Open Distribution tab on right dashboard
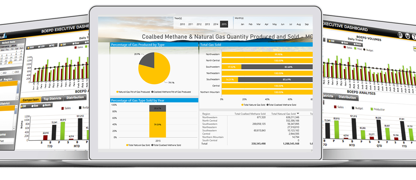Image resolution: width=416 pixels, height=180 pixels. pos(347,97)
